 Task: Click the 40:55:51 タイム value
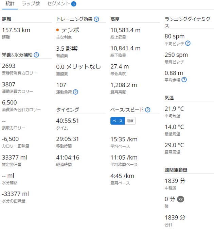point(68,121)
